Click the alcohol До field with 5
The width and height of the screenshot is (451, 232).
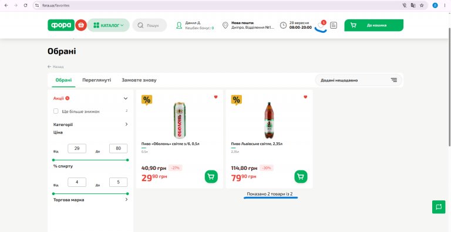pos(118,182)
